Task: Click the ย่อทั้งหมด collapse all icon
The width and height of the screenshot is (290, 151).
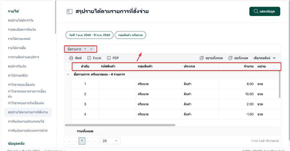Action: pyautogui.click(x=230, y=58)
